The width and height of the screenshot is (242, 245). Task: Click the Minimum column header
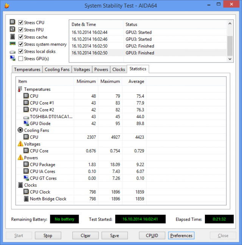(x=86, y=81)
